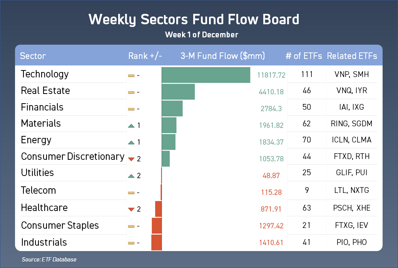The width and height of the screenshot is (398, 268).
Task: Click the green up arrow beside Materials
Action: tap(131, 126)
